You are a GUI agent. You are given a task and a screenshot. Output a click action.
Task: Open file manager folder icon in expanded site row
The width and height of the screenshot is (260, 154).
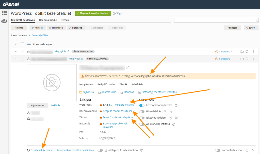[x=242, y=59]
